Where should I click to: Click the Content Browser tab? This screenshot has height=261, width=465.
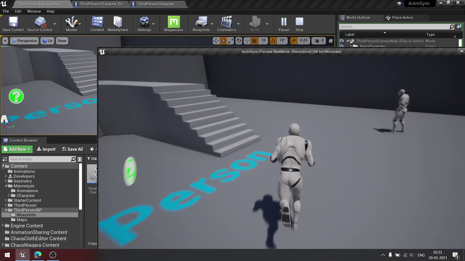(24, 140)
